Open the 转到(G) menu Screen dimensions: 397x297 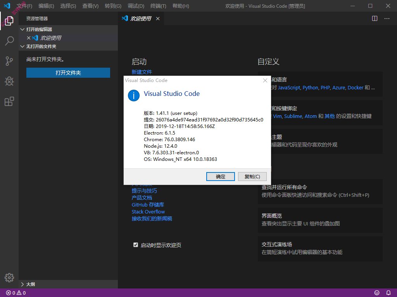click(x=113, y=6)
